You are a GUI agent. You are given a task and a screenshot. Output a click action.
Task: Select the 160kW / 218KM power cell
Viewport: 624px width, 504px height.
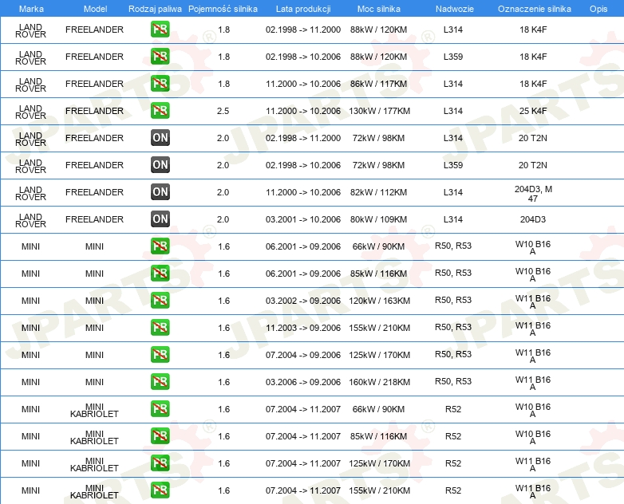(379, 382)
